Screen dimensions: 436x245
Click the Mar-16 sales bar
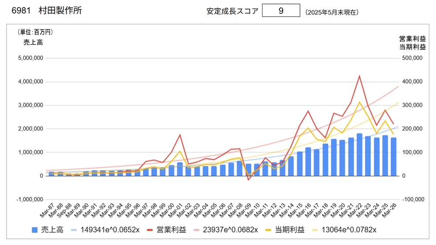click(x=308, y=162)
